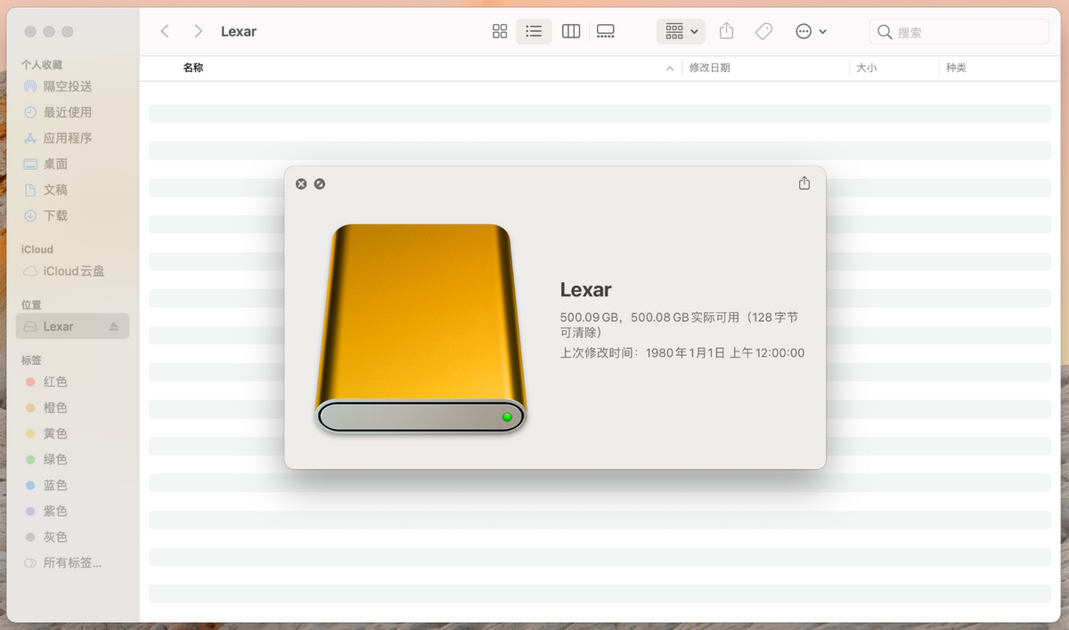The width and height of the screenshot is (1069, 630).
Task: Open iCloud云盘 in sidebar
Action: (74, 271)
